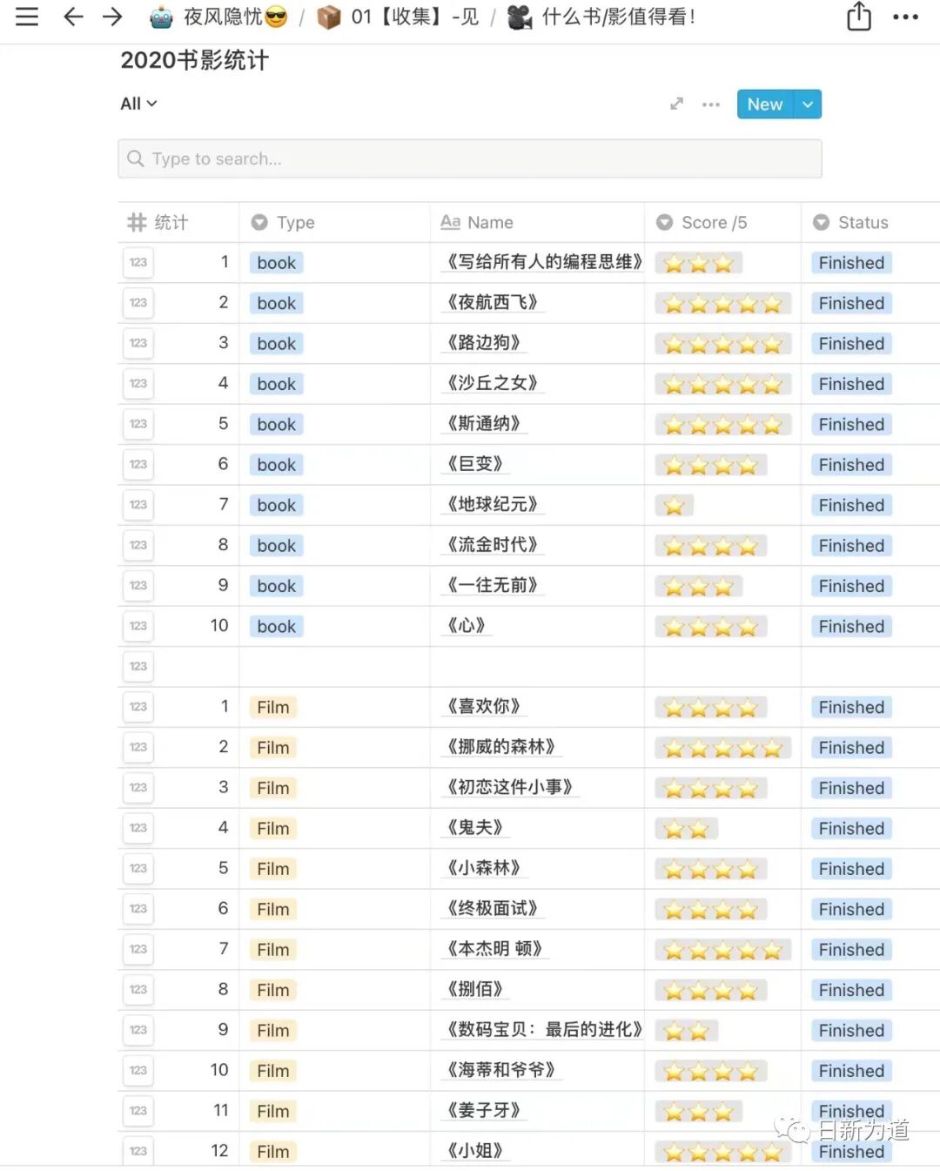940x1171 pixels.
Task: Open database three-dots options menu
Action: (711, 104)
